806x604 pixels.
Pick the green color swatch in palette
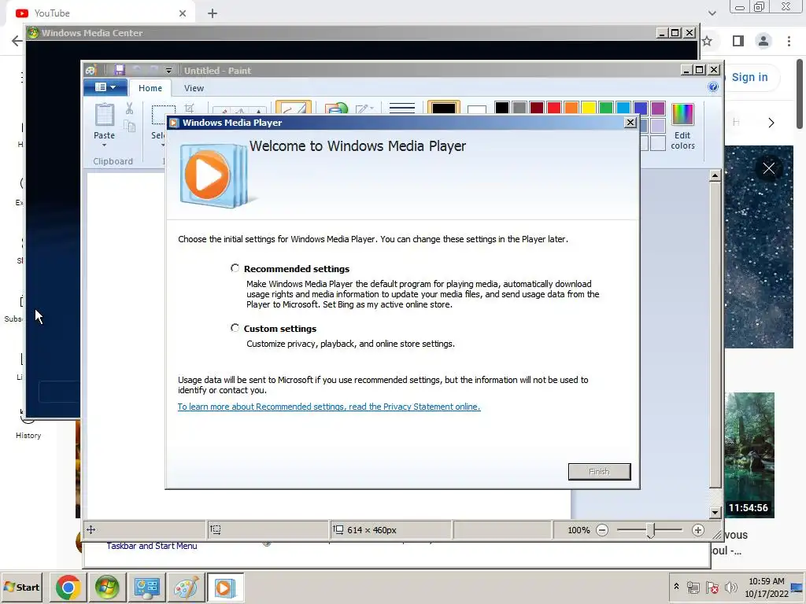point(606,108)
